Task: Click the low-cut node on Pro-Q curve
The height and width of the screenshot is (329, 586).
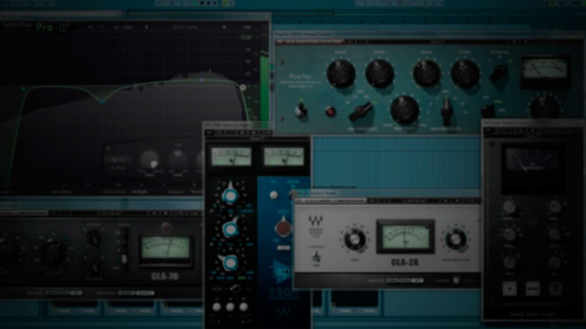Action: [x=23, y=89]
